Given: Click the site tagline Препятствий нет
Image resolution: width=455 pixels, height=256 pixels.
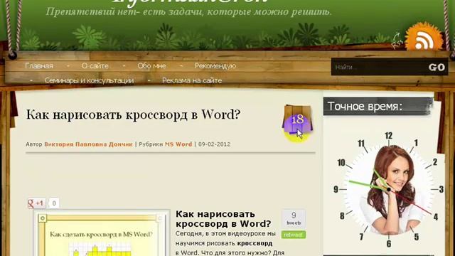Looking at the screenshot, I should [188, 12].
